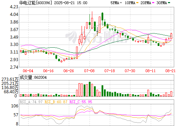The image size is (179, 126).
Task: Select the timestamp 2025-08-21 15:00
Action: coord(71,3)
